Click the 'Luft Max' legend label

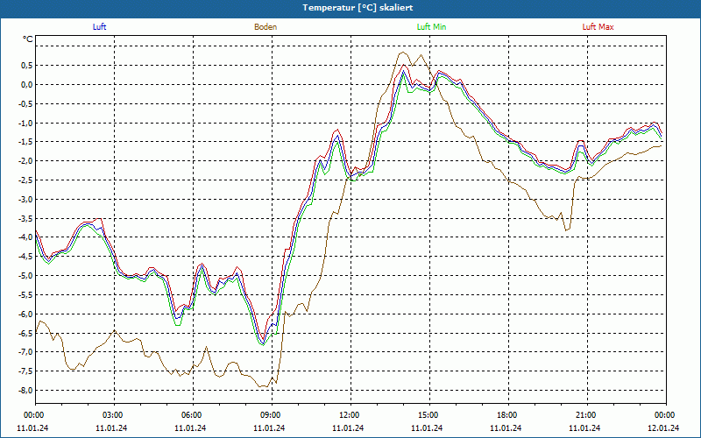click(x=598, y=27)
